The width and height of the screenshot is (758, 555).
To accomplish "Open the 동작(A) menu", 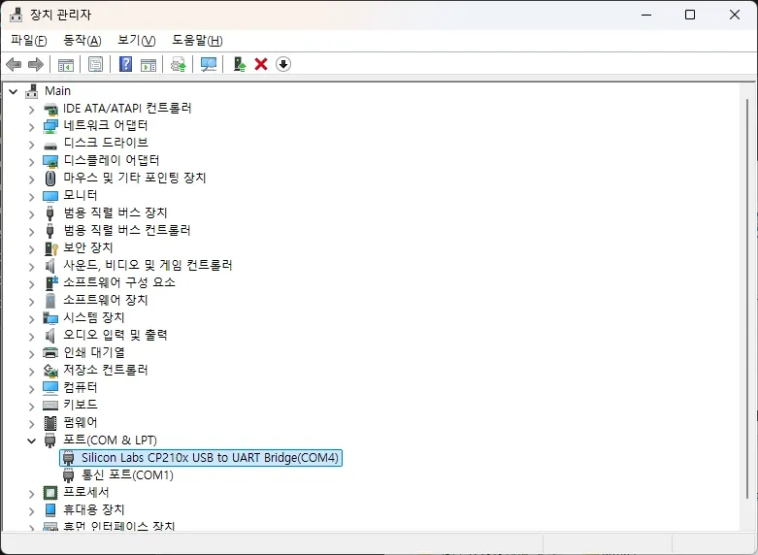I will [82, 40].
